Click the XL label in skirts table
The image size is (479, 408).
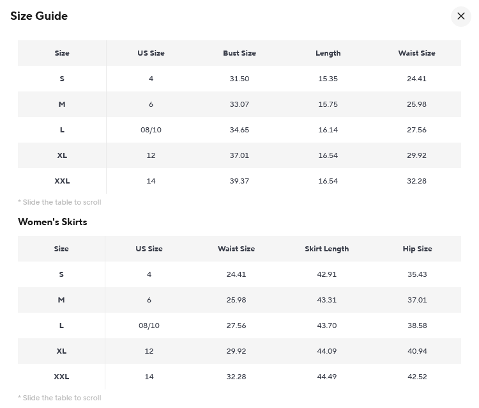coord(61,351)
